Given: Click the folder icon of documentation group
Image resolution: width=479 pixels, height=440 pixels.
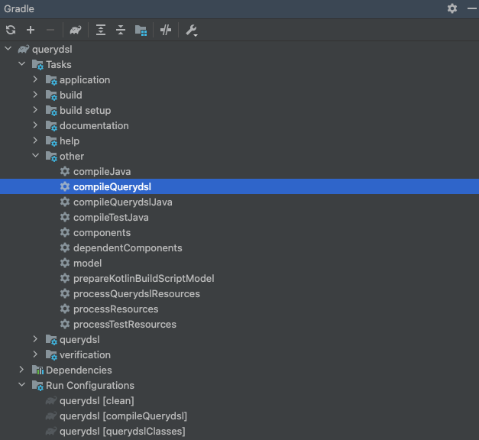Looking at the screenshot, I should [51, 126].
